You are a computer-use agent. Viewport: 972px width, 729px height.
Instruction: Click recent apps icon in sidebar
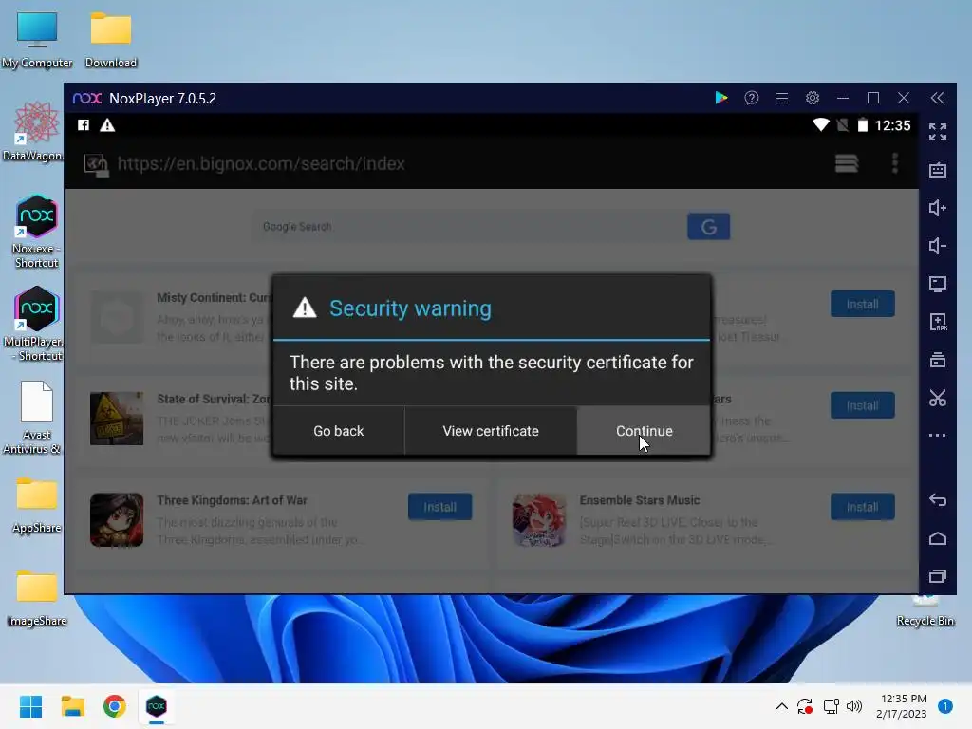pos(937,576)
